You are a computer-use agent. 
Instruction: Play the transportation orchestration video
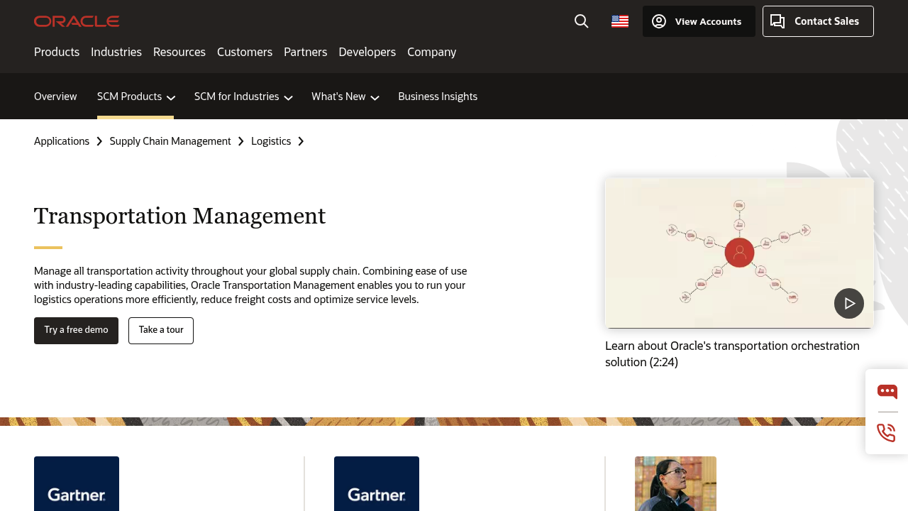848,303
